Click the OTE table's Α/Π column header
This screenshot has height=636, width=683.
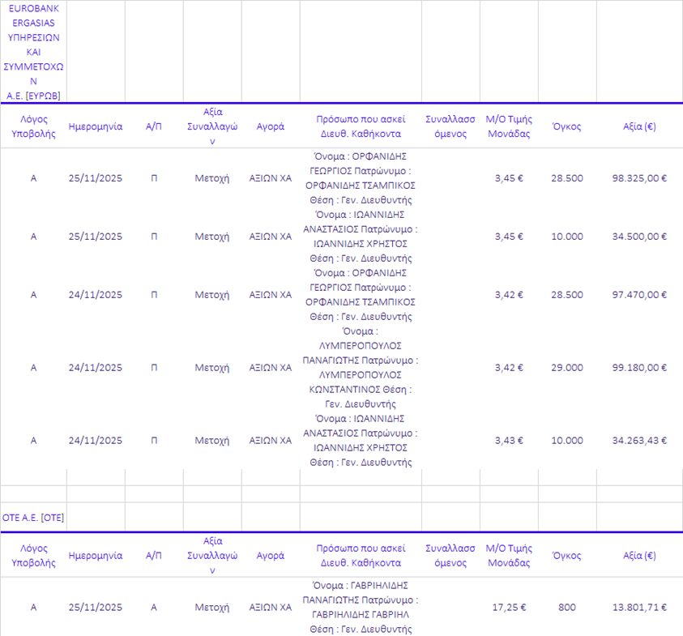click(x=154, y=556)
